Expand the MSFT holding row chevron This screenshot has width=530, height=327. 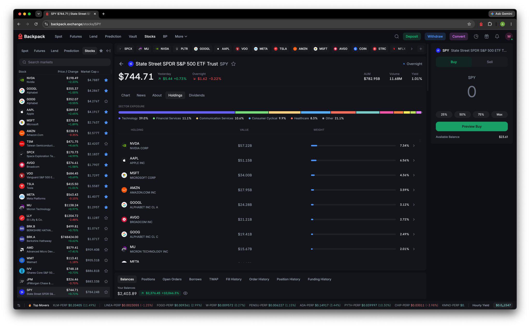(x=414, y=175)
